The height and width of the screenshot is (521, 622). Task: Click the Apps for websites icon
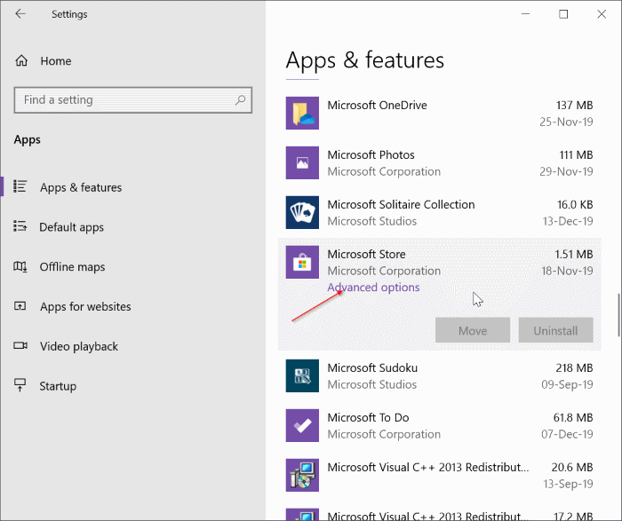pos(20,306)
